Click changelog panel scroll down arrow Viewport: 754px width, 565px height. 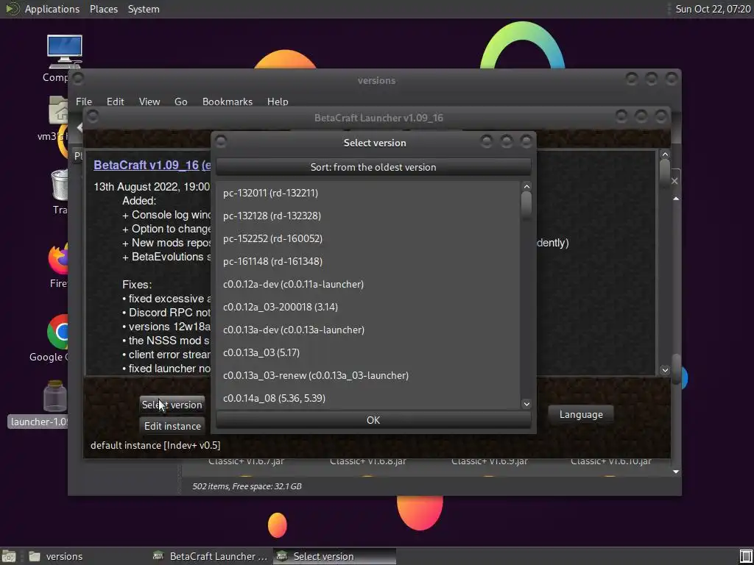click(x=665, y=370)
